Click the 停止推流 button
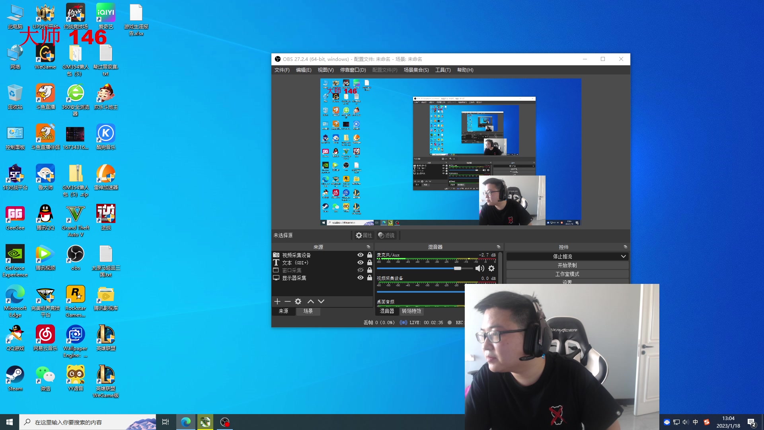This screenshot has height=430, width=764. (x=562, y=257)
